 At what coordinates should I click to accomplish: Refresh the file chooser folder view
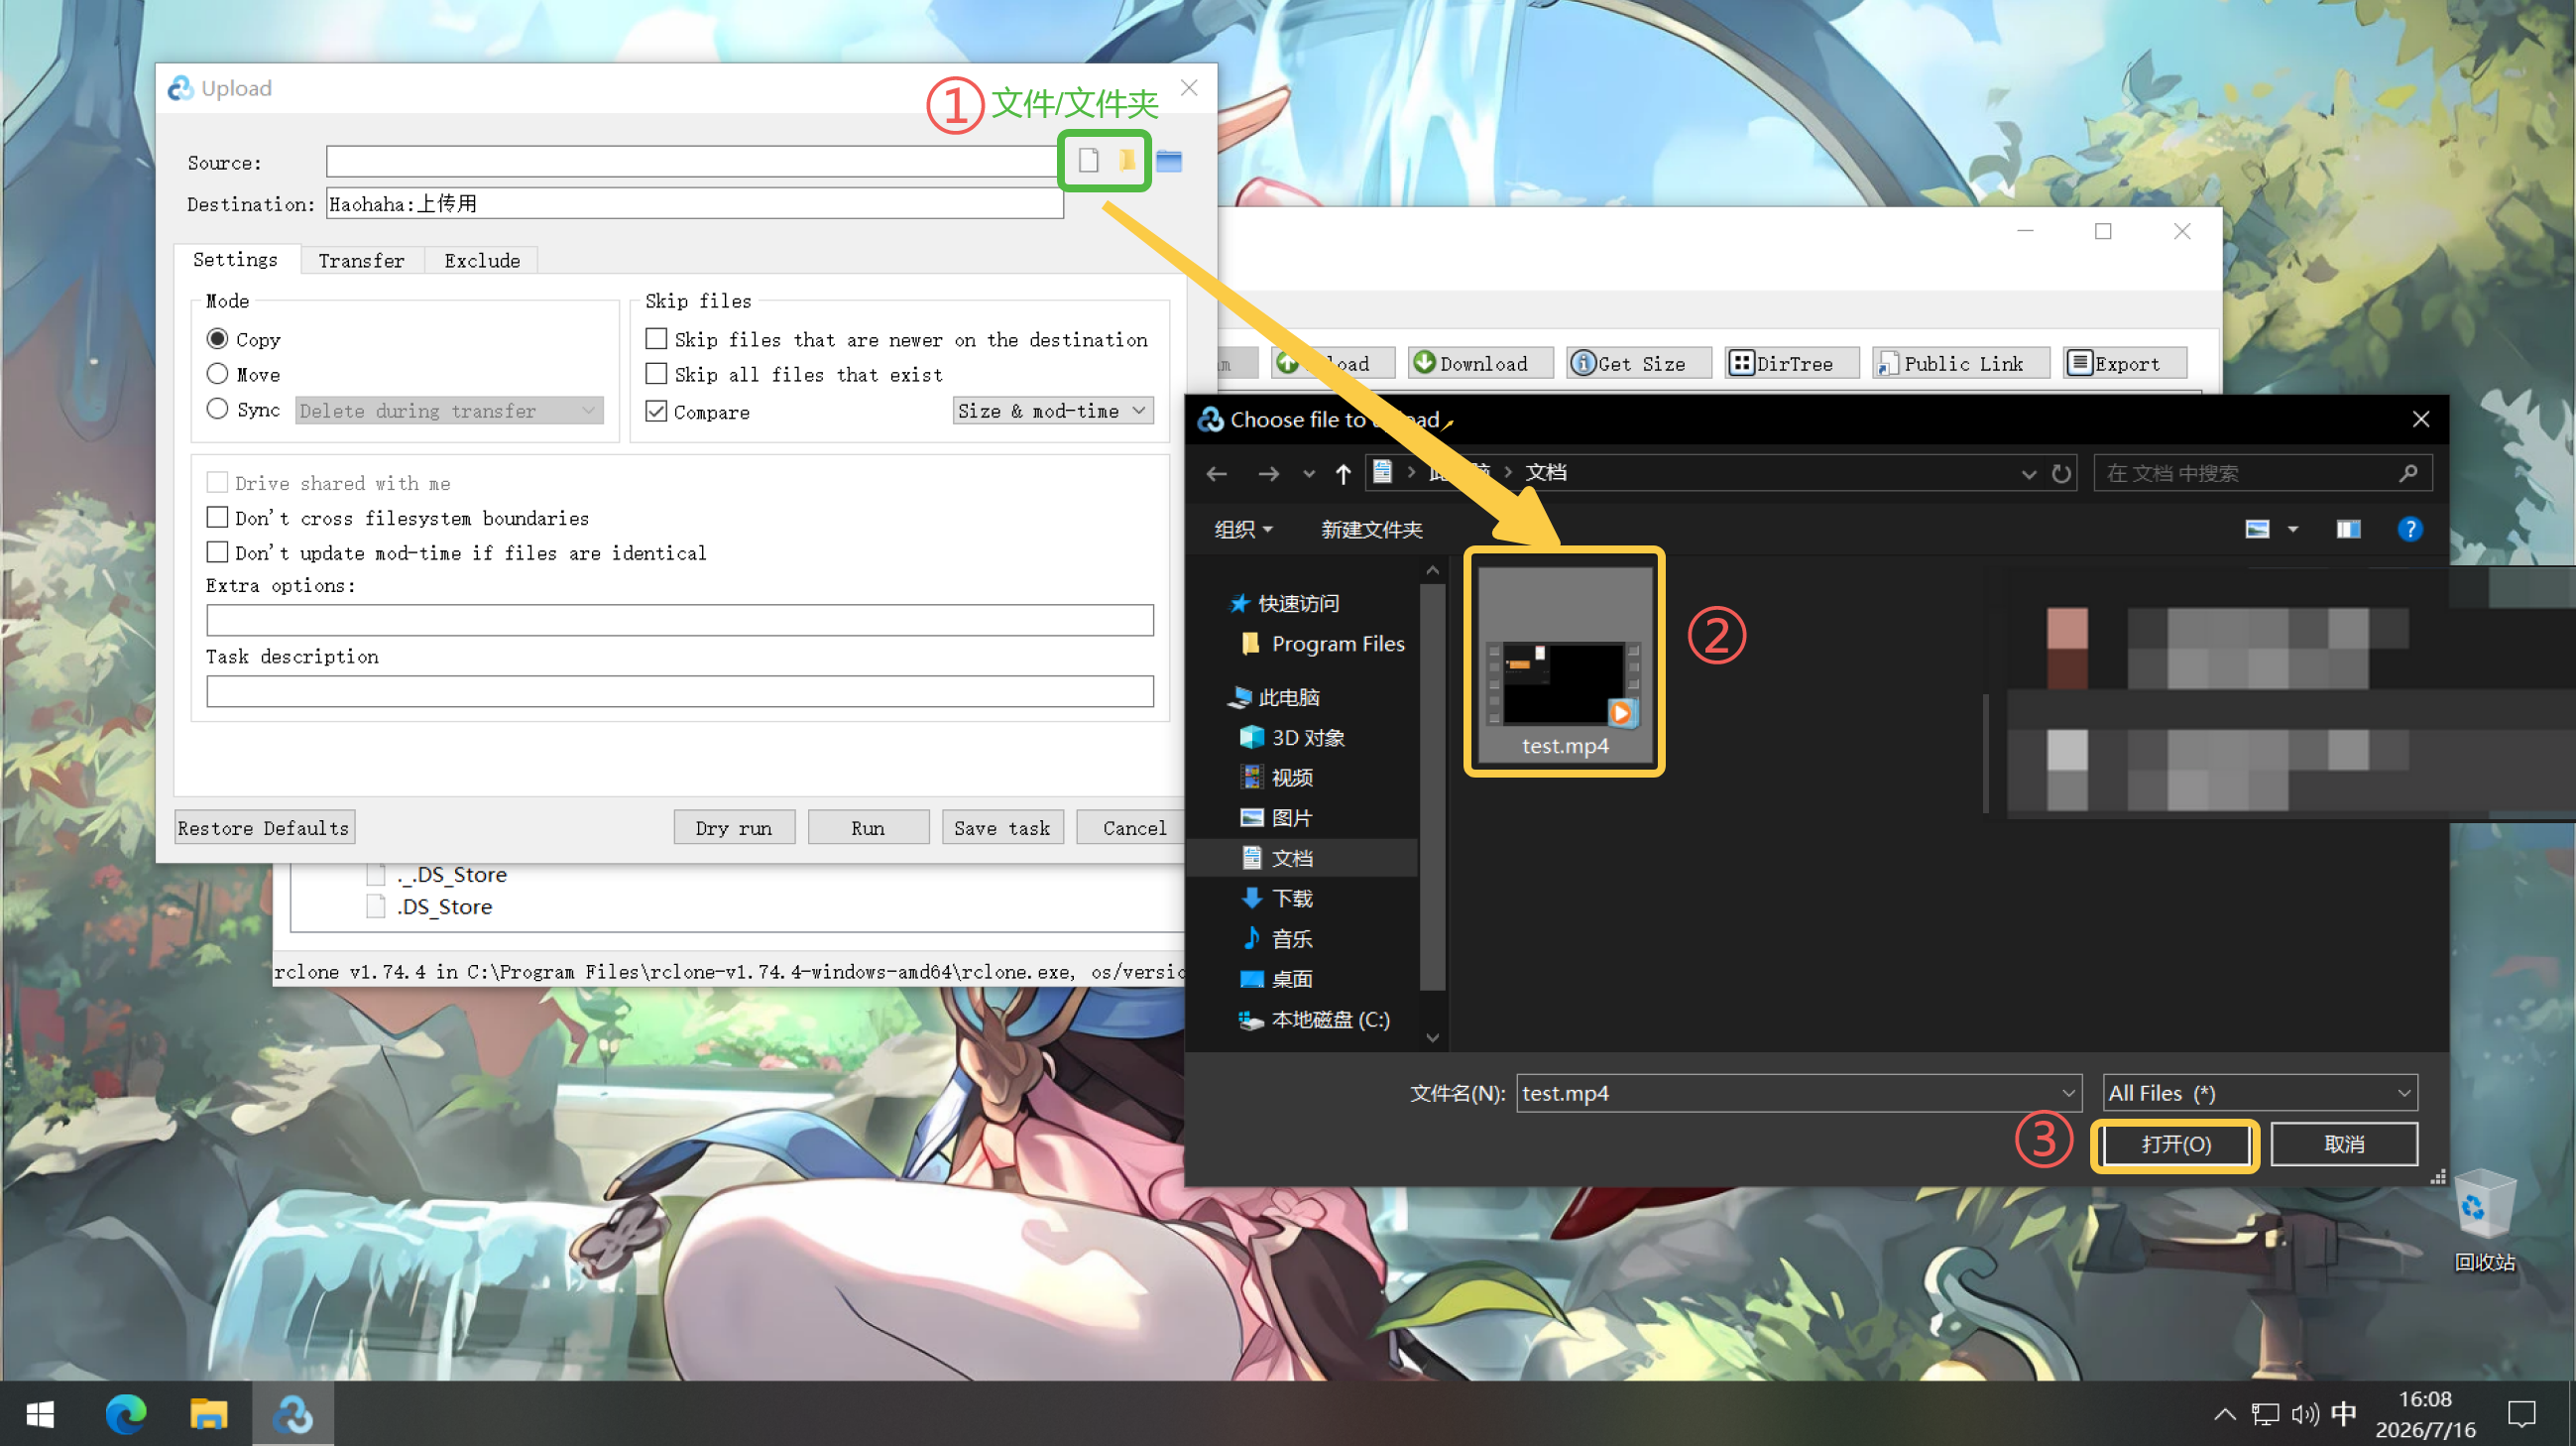click(2061, 473)
